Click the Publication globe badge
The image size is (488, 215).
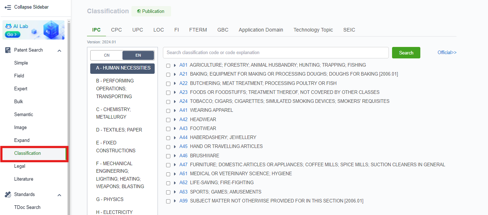tap(151, 11)
